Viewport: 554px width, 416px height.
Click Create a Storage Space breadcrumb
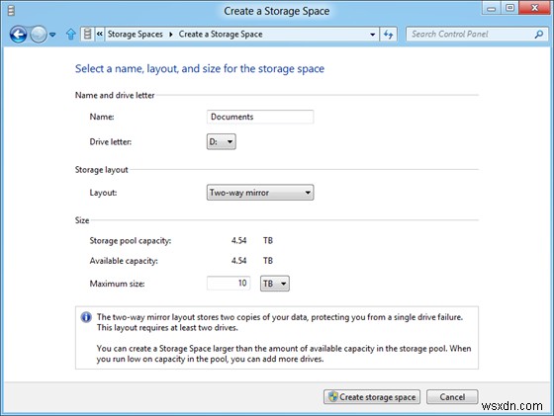coord(221,35)
